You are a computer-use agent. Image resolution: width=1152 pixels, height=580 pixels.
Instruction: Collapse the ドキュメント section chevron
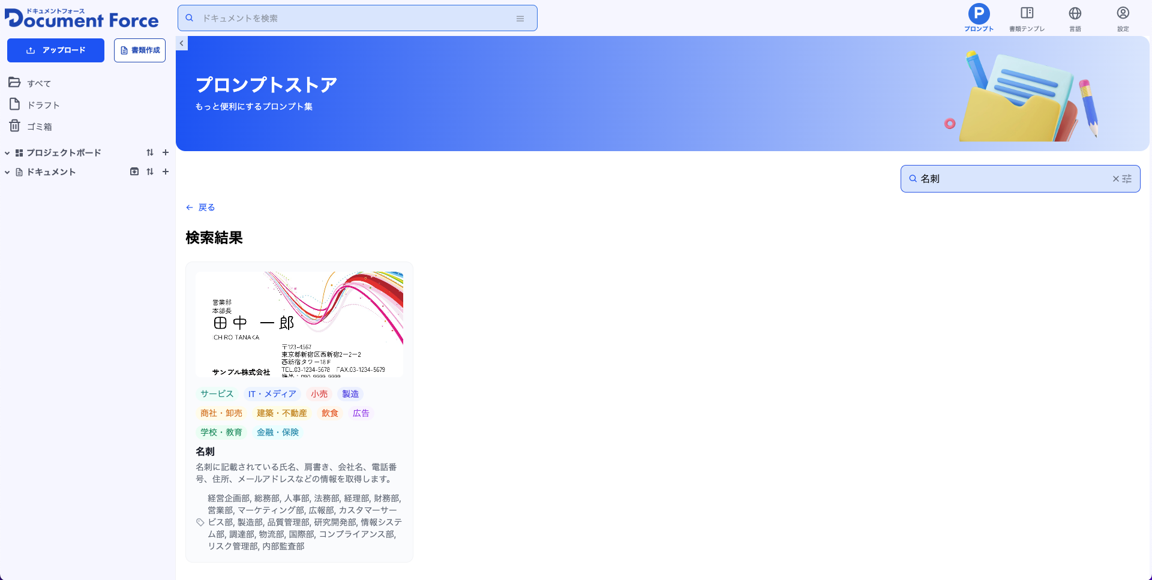tap(7, 172)
